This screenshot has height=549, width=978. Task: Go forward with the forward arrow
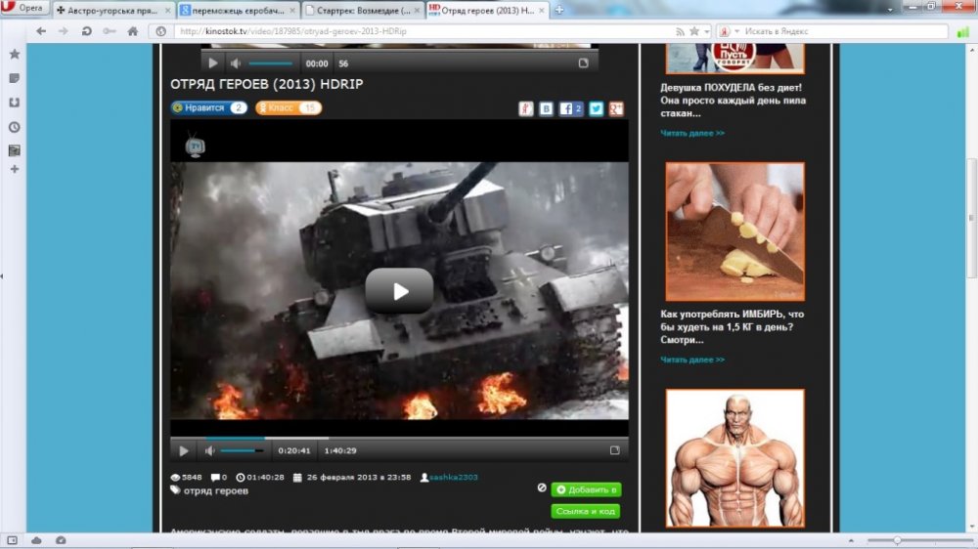pos(63,31)
